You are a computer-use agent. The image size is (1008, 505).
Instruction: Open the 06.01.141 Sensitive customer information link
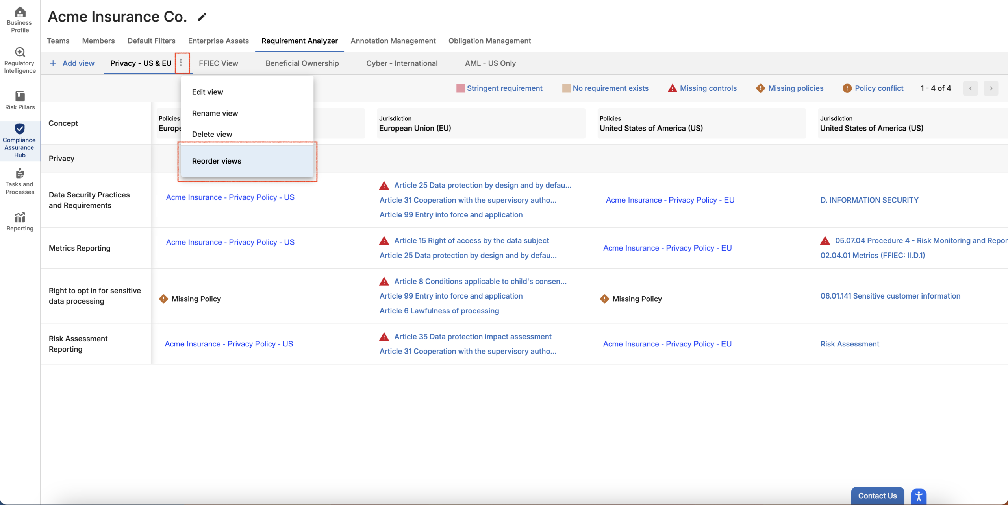(x=890, y=296)
